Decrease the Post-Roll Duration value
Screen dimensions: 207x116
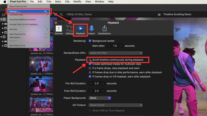pos(91,91)
